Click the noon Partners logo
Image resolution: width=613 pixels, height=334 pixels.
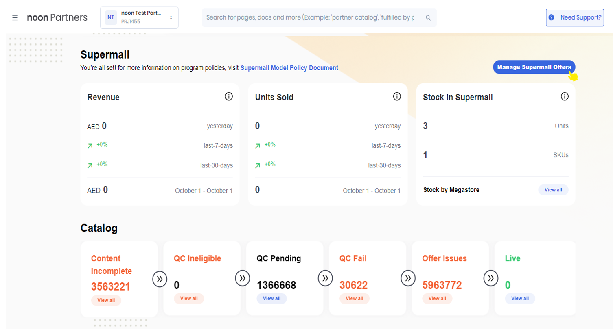[57, 17]
